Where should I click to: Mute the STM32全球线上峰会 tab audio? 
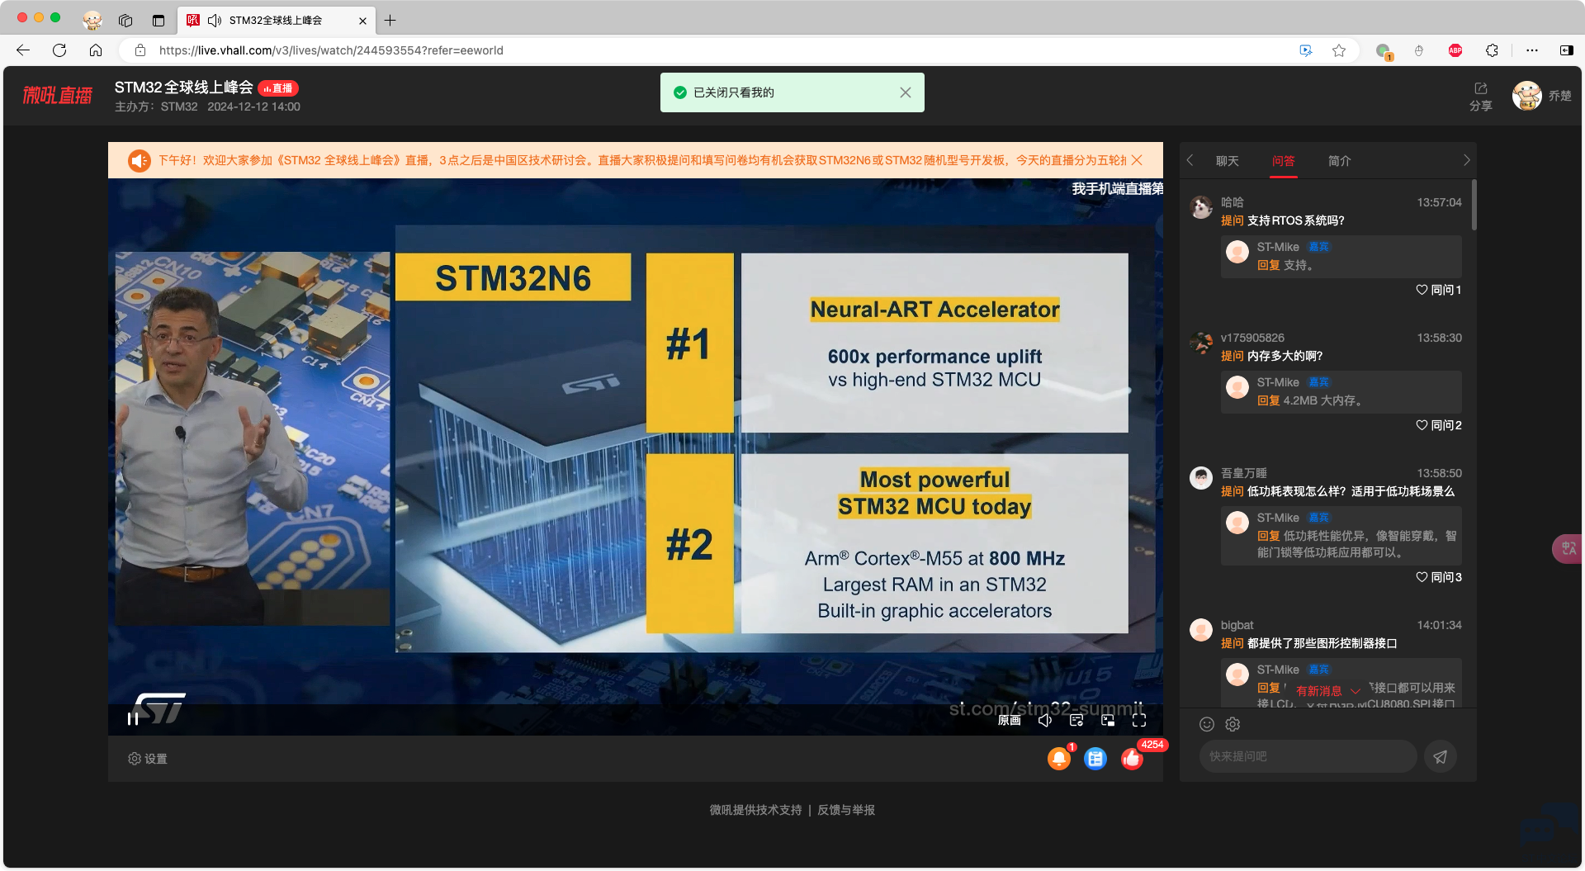pos(215,20)
